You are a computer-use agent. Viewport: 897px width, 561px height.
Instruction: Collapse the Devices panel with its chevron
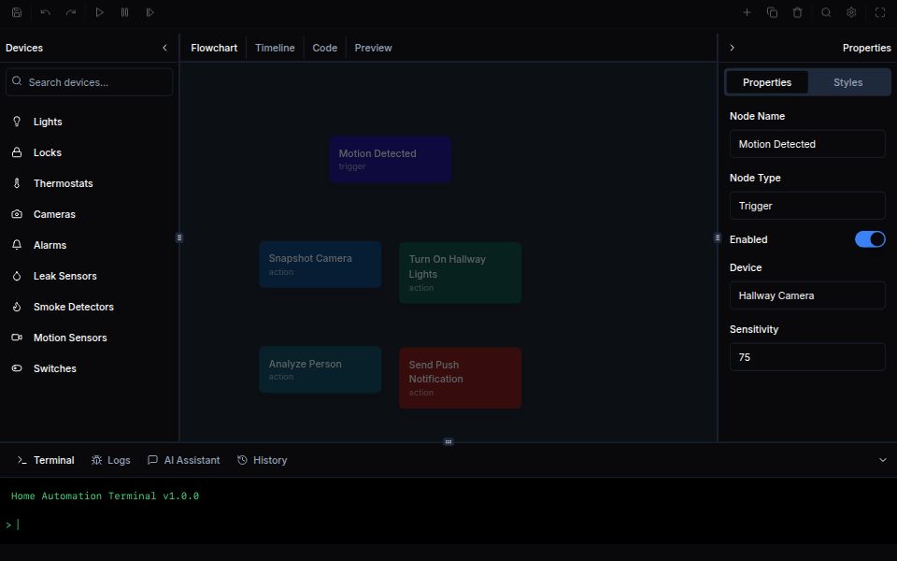coord(164,48)
